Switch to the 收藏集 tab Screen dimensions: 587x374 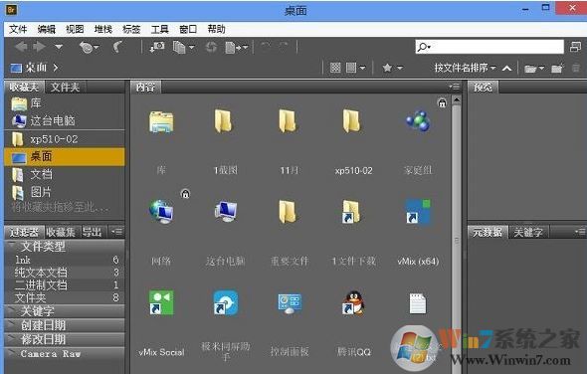[61, 233]
